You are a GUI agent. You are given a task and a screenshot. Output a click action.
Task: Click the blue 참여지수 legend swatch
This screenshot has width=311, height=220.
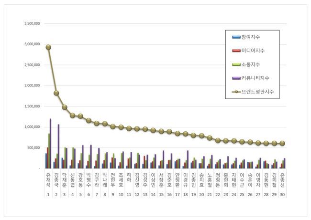(x=237, y=37)
